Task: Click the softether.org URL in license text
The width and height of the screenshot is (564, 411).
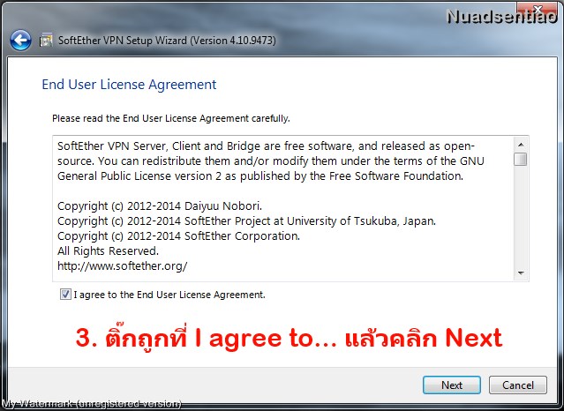Action: (x=123, y=266)
